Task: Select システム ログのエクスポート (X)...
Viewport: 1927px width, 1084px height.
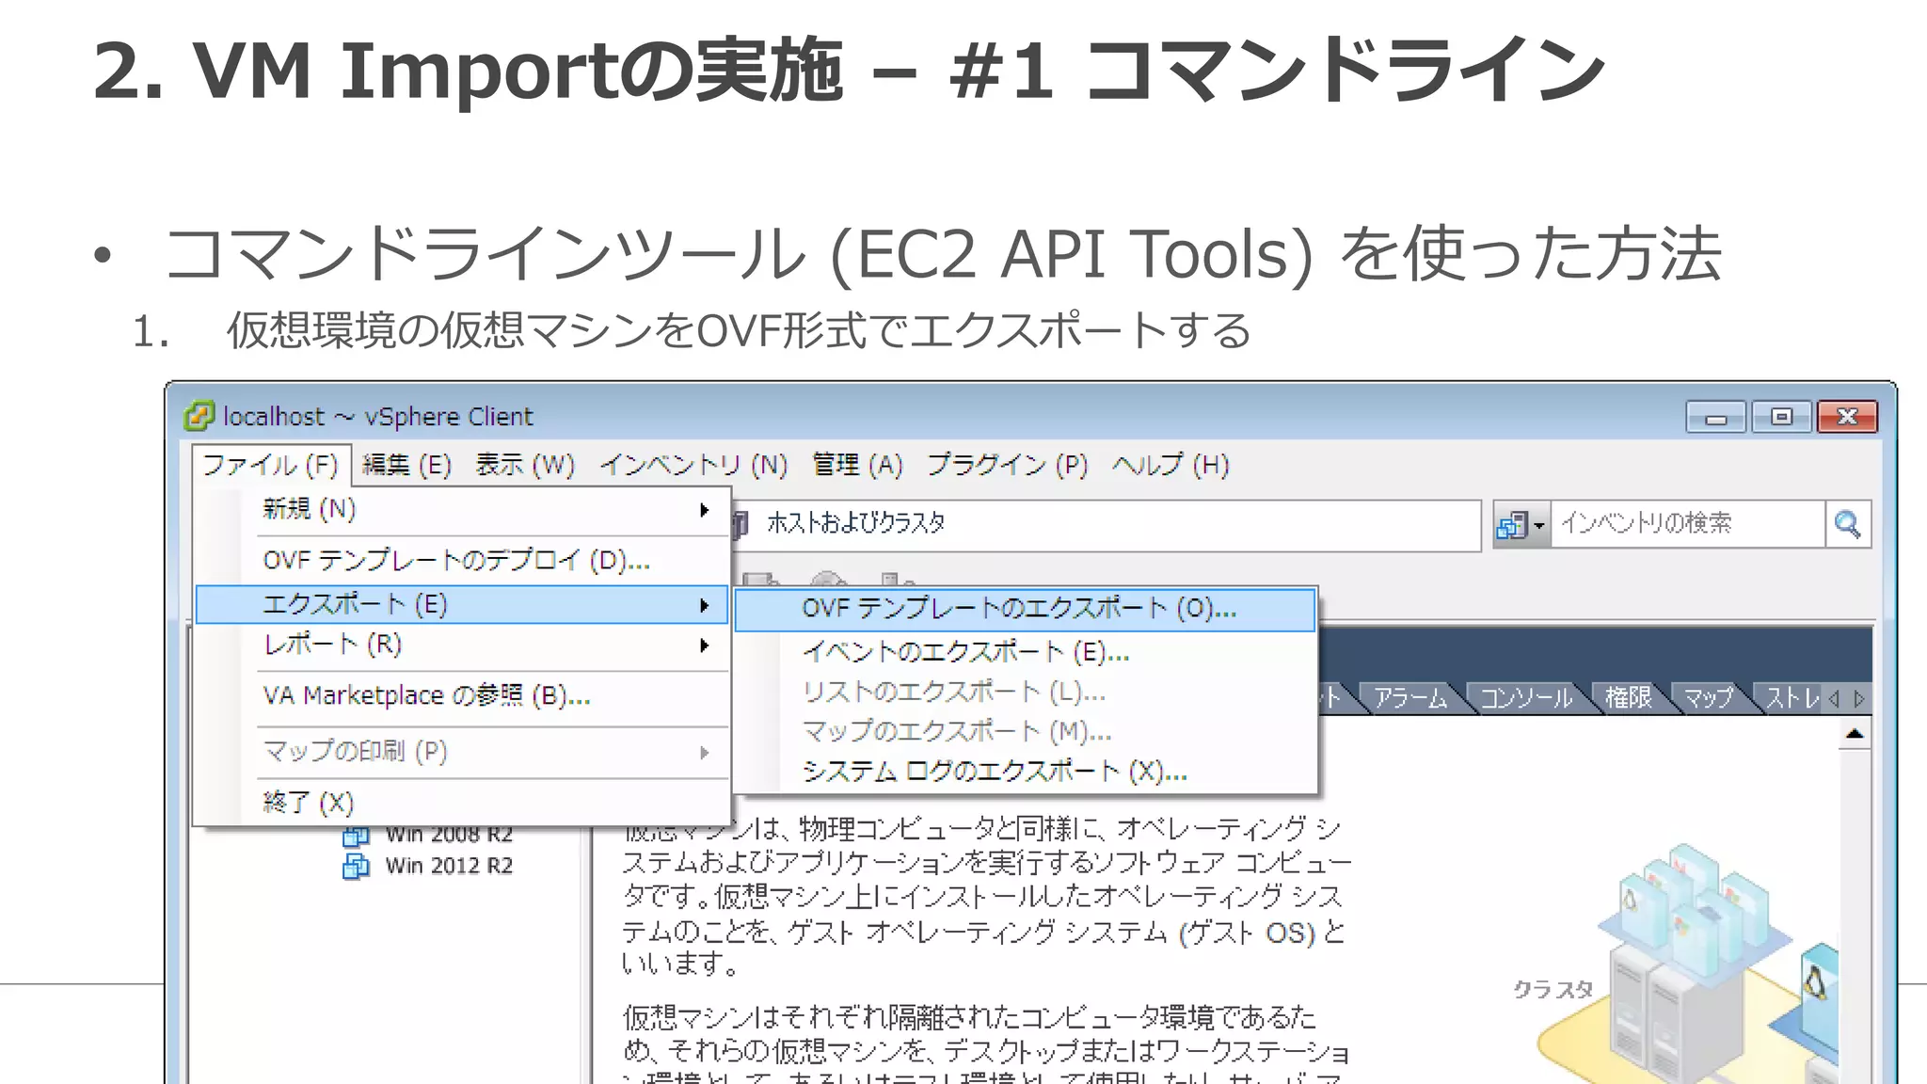Action: point(1025,773)
